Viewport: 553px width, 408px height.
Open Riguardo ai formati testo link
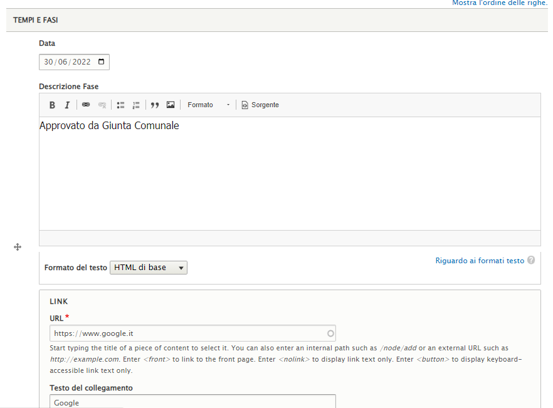(480, 261)
